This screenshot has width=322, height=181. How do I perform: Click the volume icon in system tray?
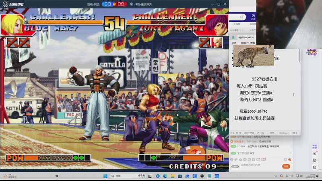(x=301, y=176)
